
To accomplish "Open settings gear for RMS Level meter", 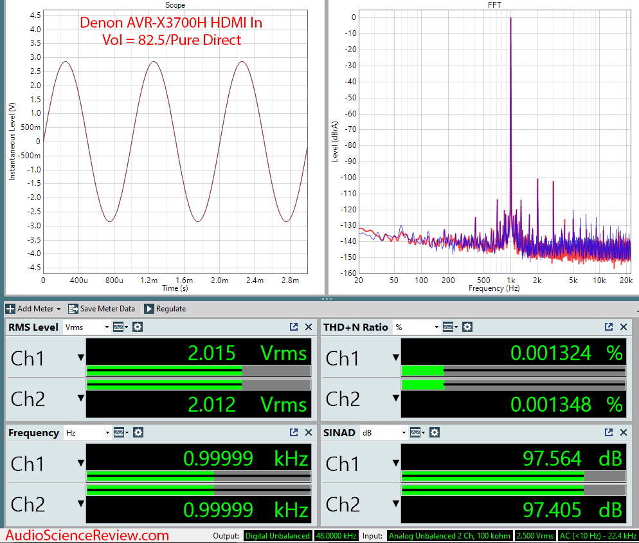I will click(x=138, y=327).
